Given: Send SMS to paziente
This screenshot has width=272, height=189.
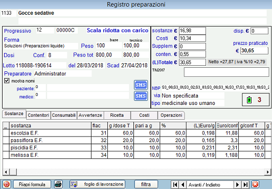Looking at the screenshot, I should pos(141,85).
